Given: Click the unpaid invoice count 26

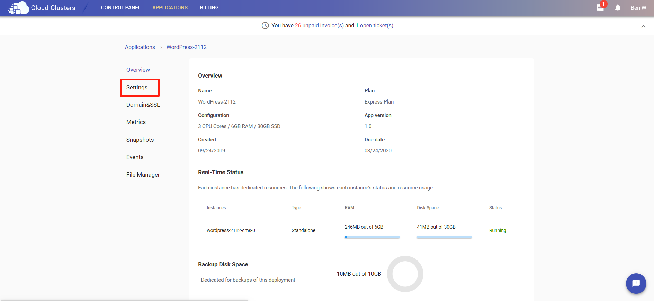Looking at the screenshot, I should coord(298,25).
